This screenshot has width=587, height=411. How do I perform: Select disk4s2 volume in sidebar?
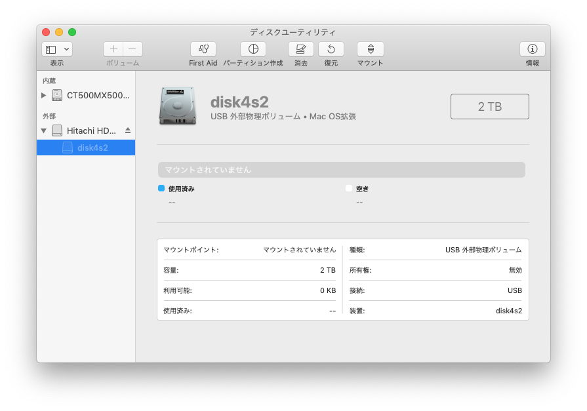(86, 147)
